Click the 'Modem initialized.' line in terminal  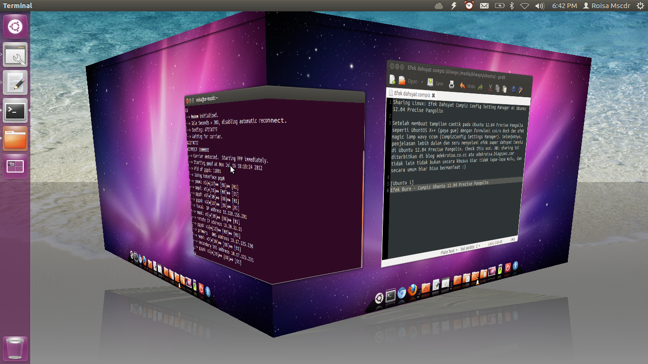(x=201, y=115)
